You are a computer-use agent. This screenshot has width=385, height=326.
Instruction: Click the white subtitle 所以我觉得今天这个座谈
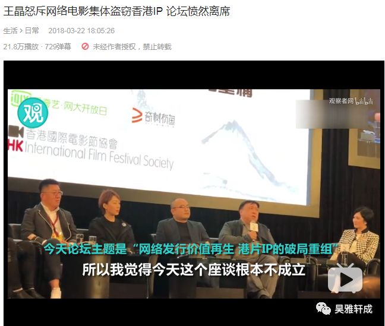[194, 270]
